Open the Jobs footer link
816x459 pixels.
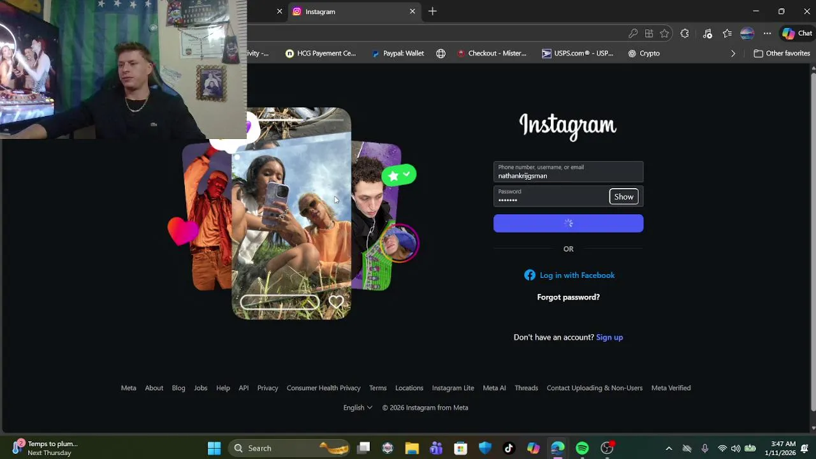tap(201, 388)
